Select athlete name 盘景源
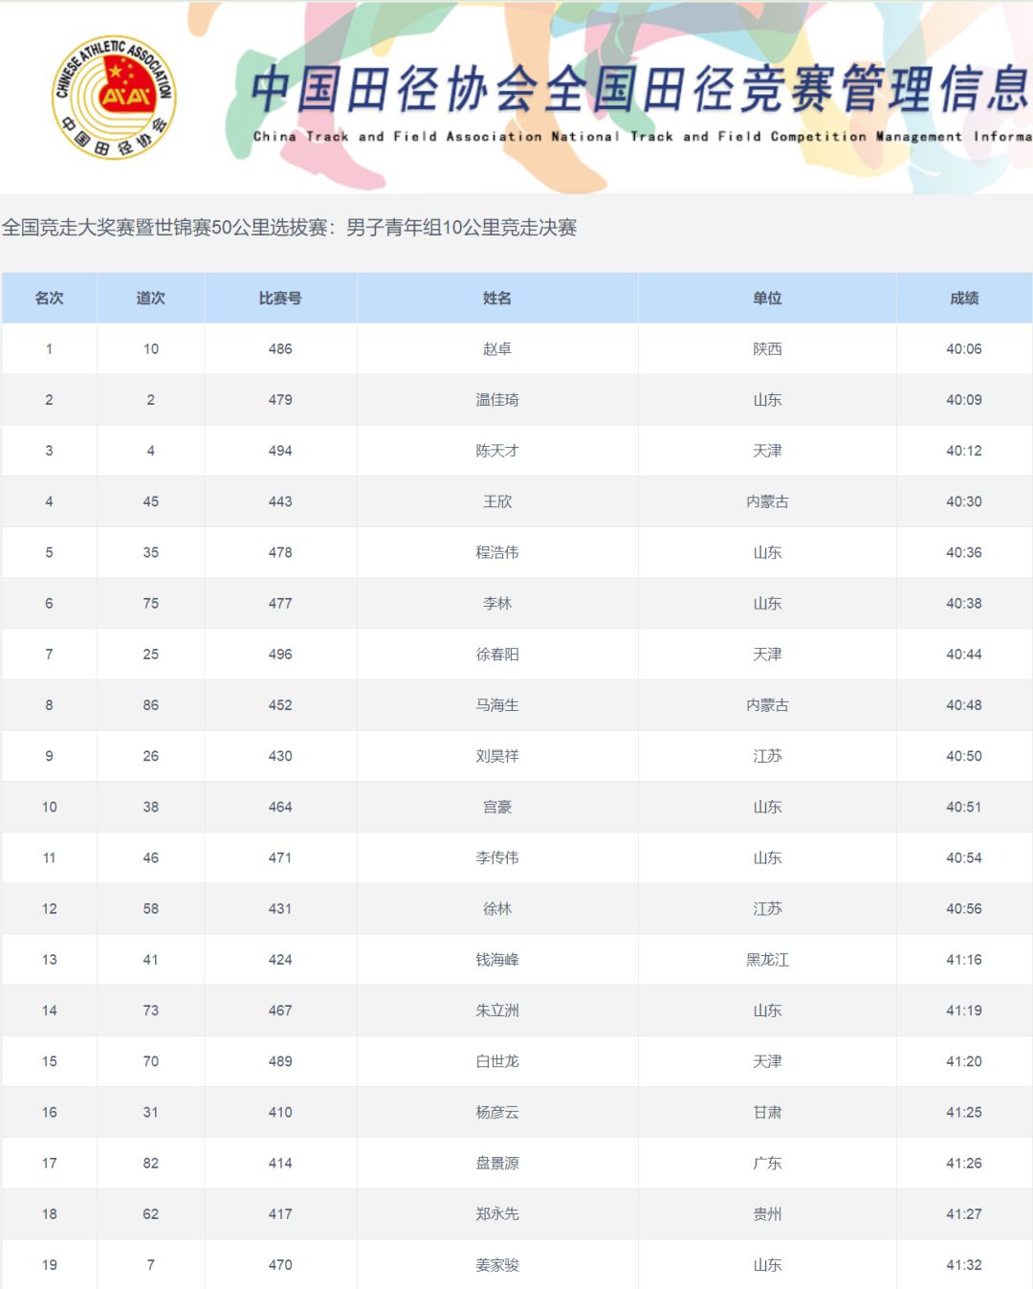1033x1289 pixels. 497,1163
